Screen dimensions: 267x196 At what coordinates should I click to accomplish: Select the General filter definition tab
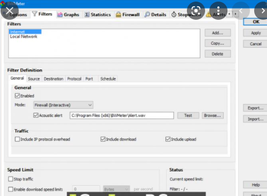pos(17,79)
